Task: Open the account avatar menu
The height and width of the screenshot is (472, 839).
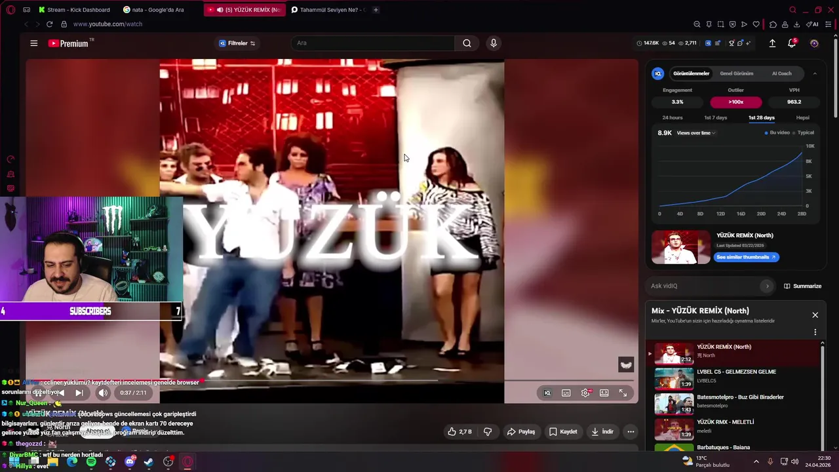Action: (814, 43)
